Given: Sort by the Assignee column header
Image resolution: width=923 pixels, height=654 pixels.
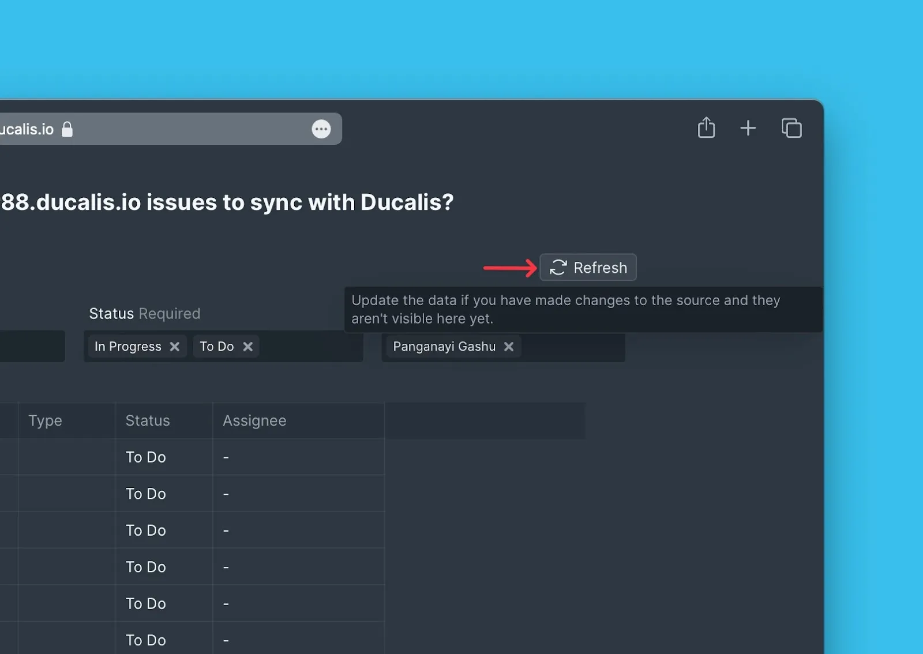Looking at the screenshot, I should 254,420.
